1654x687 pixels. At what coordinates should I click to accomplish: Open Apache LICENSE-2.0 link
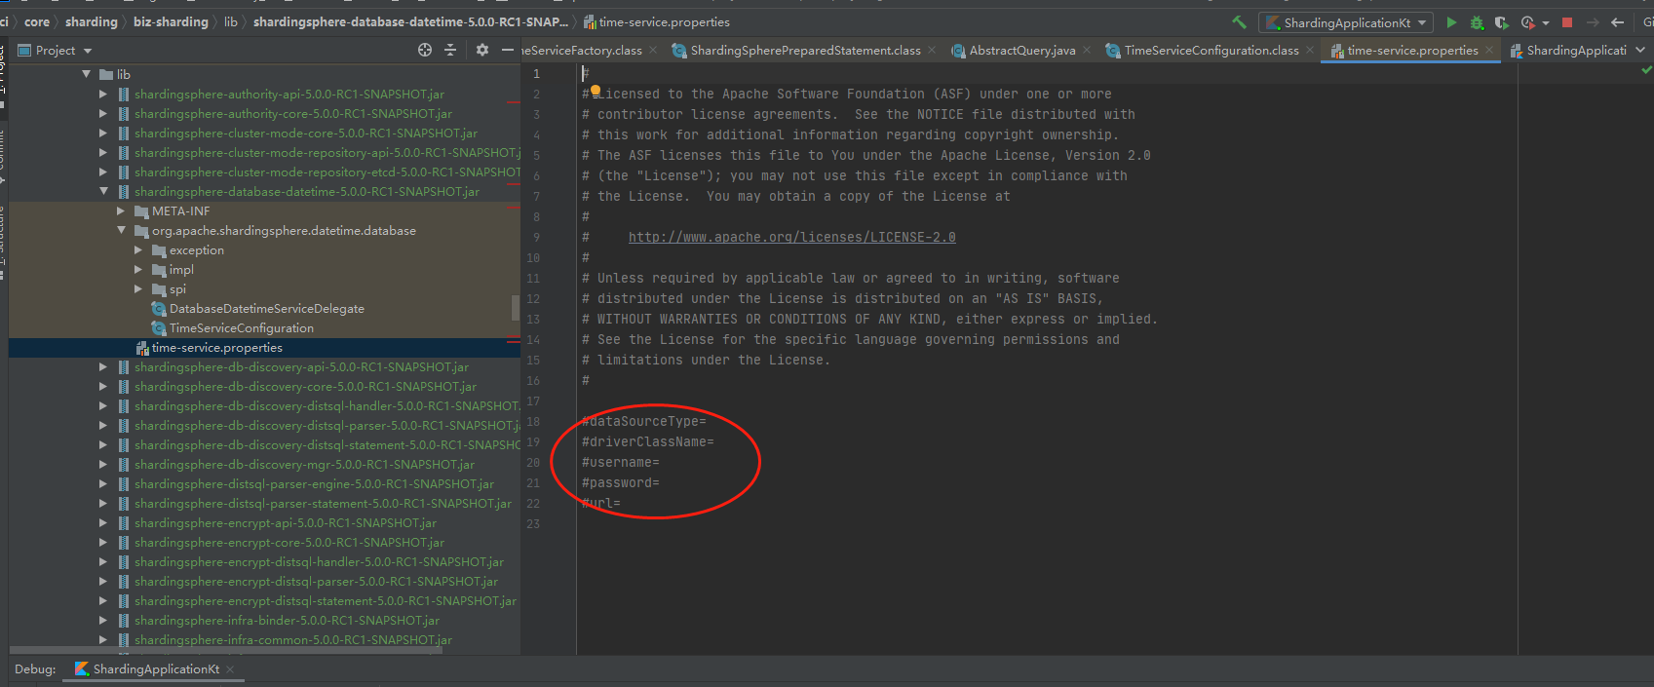[791, 237]
